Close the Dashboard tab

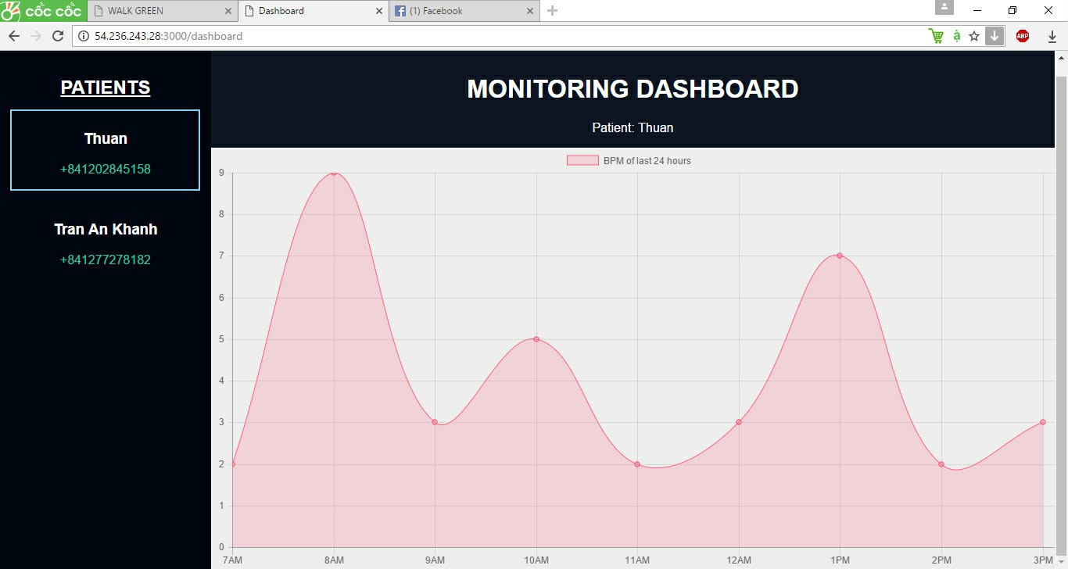tap(379, 11)
